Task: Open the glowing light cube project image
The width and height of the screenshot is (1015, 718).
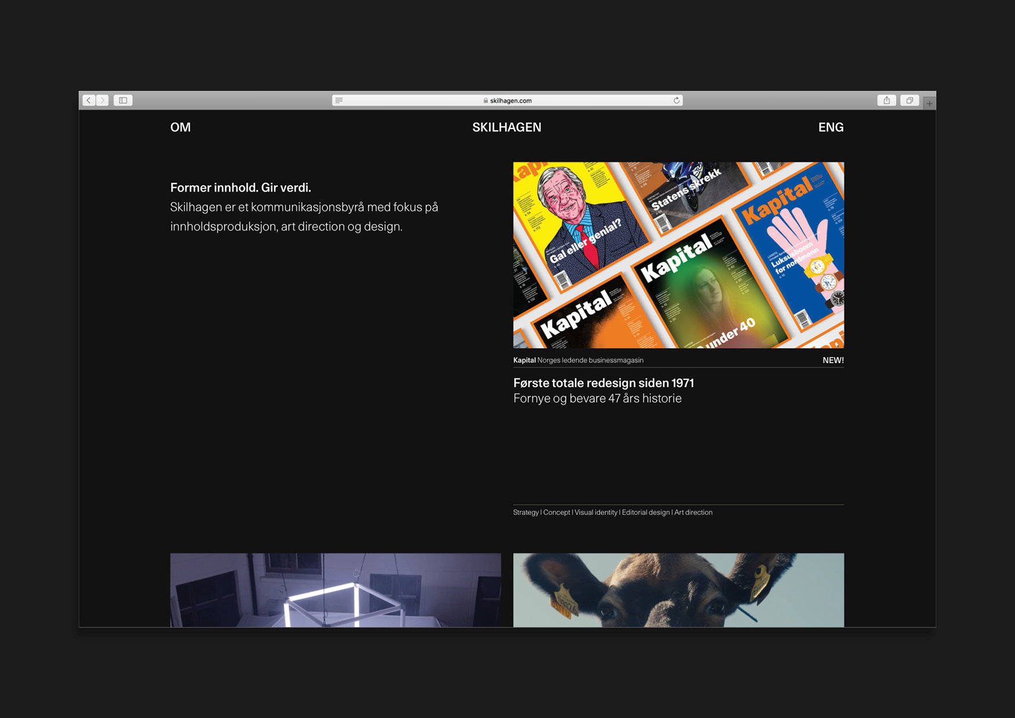Action: pos(336,590)
